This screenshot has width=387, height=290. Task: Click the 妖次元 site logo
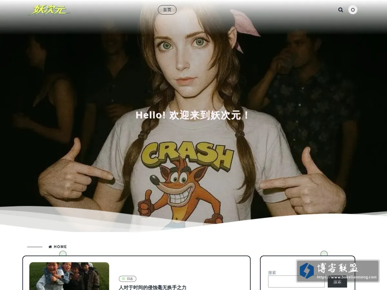pyautogui.click(x=49, y=10)
